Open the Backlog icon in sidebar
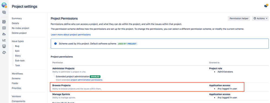The image size is (270, 103). (x=4, y=22)
